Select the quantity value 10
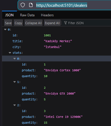 pyautogui.click(x=45, y=76)
